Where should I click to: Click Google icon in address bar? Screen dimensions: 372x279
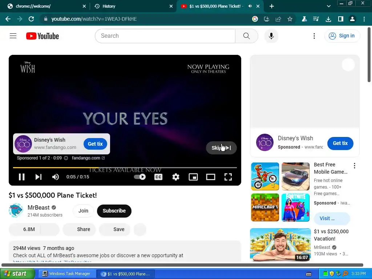tap(255, 19)
